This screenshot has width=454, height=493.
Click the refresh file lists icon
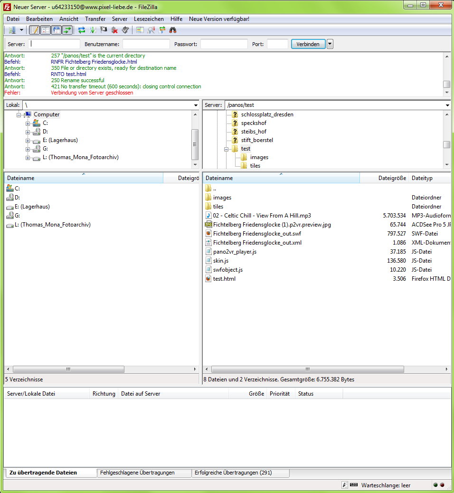tap(82, 30)
